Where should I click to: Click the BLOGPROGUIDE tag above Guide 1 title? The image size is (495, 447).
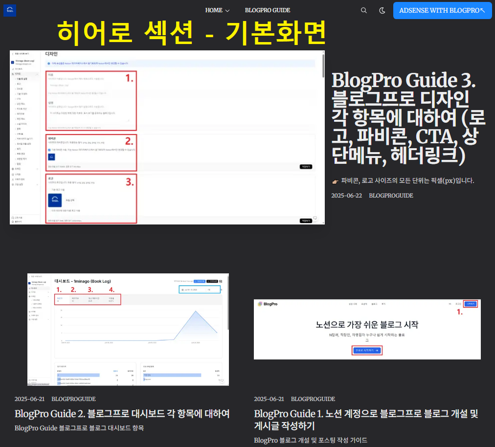313,399
